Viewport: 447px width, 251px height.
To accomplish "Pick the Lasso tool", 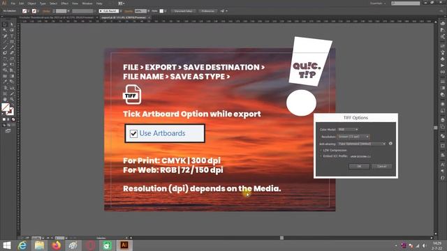I will (12, 30).
